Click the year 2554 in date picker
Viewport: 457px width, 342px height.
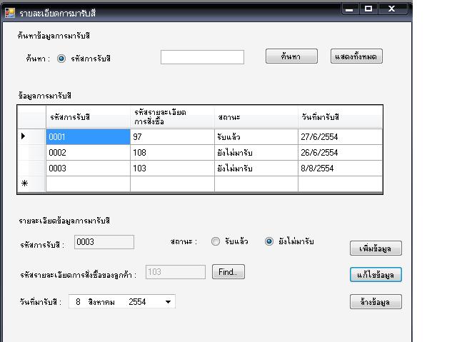point(137,302)
